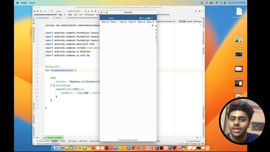Select the MainActivity.kt editor tab
This screenshot has width=270, height=152.
[43, 18]
